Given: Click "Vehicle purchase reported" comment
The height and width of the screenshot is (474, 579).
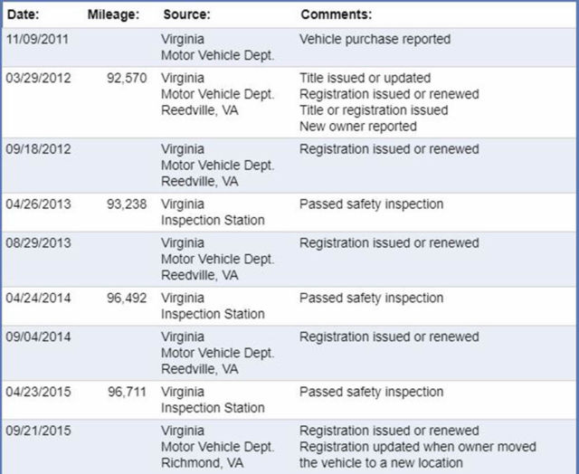Looking at the screenshot, I should tap(375, 40).
